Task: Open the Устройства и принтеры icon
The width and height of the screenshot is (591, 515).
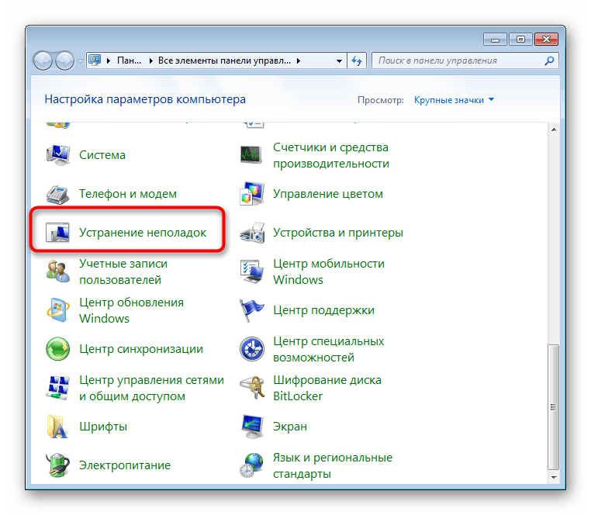Action: (x=252, y=233)
